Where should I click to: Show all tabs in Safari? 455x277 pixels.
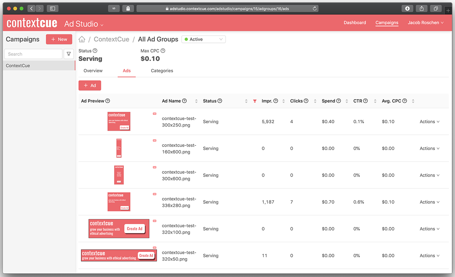tap(436, 8)
